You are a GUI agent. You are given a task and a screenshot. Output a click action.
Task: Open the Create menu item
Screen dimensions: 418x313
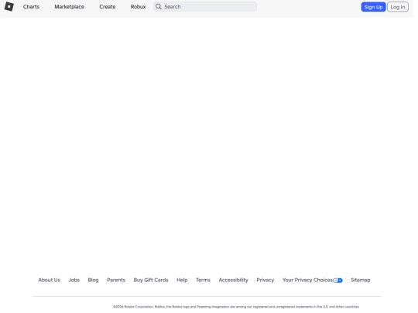[x=108, y=7]
